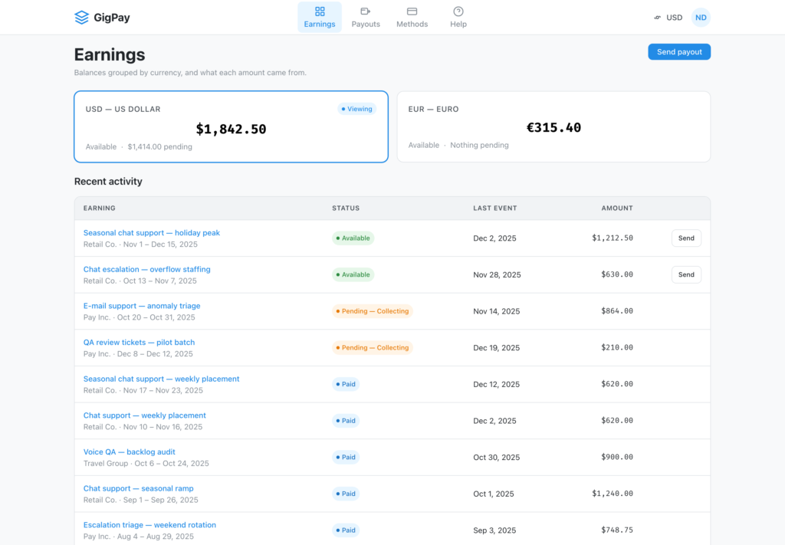Click the Send payout button
Viewport: 785px width, 545px height.
[x=679, y=51]
